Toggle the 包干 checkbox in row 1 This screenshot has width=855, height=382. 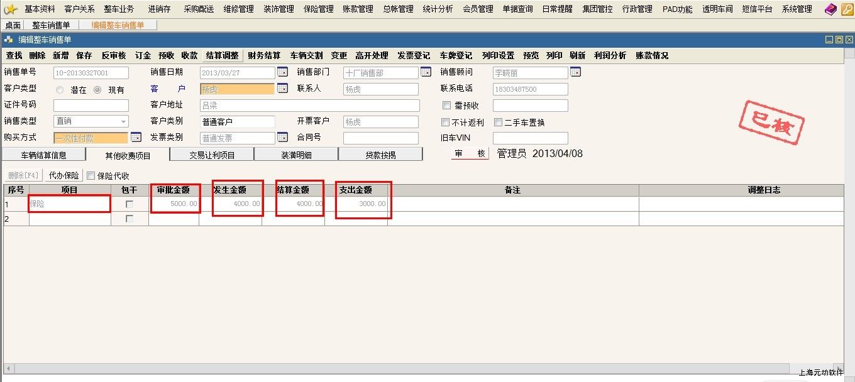[x=130, y=204]
